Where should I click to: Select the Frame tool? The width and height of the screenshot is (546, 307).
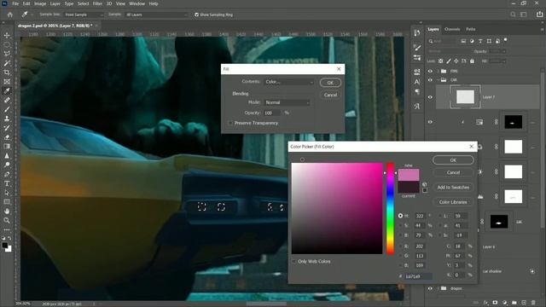pos(7,82)
